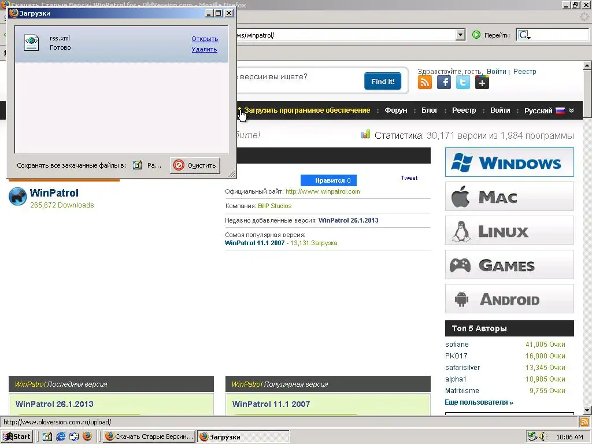
Task: Open the WinPatrol 11.1 2007 most popular link
Action: click(x=255, y=243)
